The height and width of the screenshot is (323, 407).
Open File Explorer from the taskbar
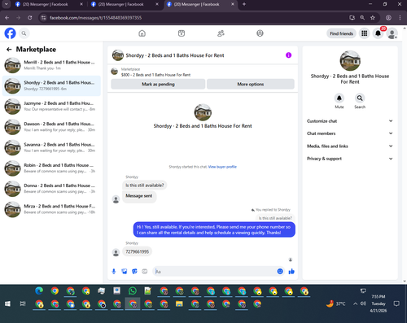[179, 303]
